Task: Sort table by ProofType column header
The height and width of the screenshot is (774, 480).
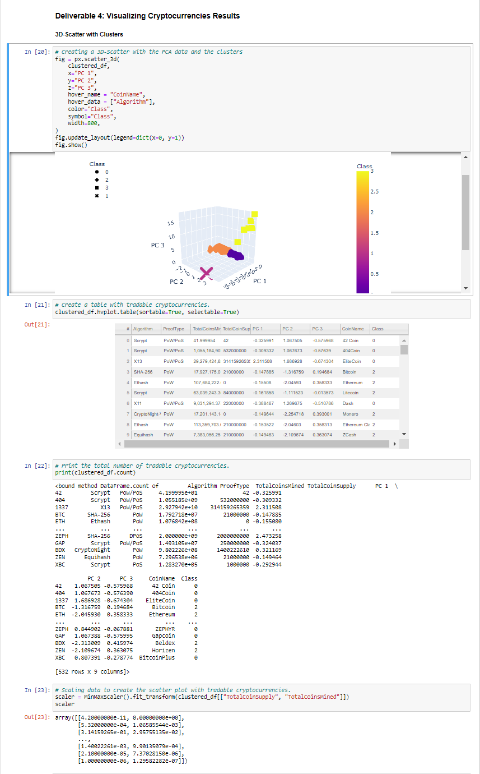Action: pos(171,329)
